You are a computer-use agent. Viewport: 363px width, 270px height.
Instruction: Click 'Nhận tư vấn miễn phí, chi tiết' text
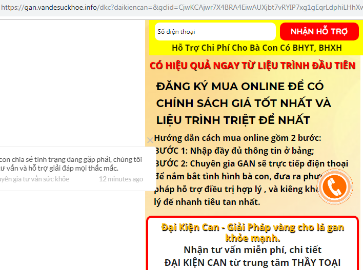pos(252,250)
